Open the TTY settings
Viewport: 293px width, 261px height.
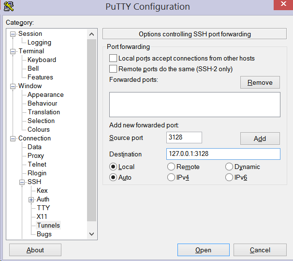tap(43, 208)
